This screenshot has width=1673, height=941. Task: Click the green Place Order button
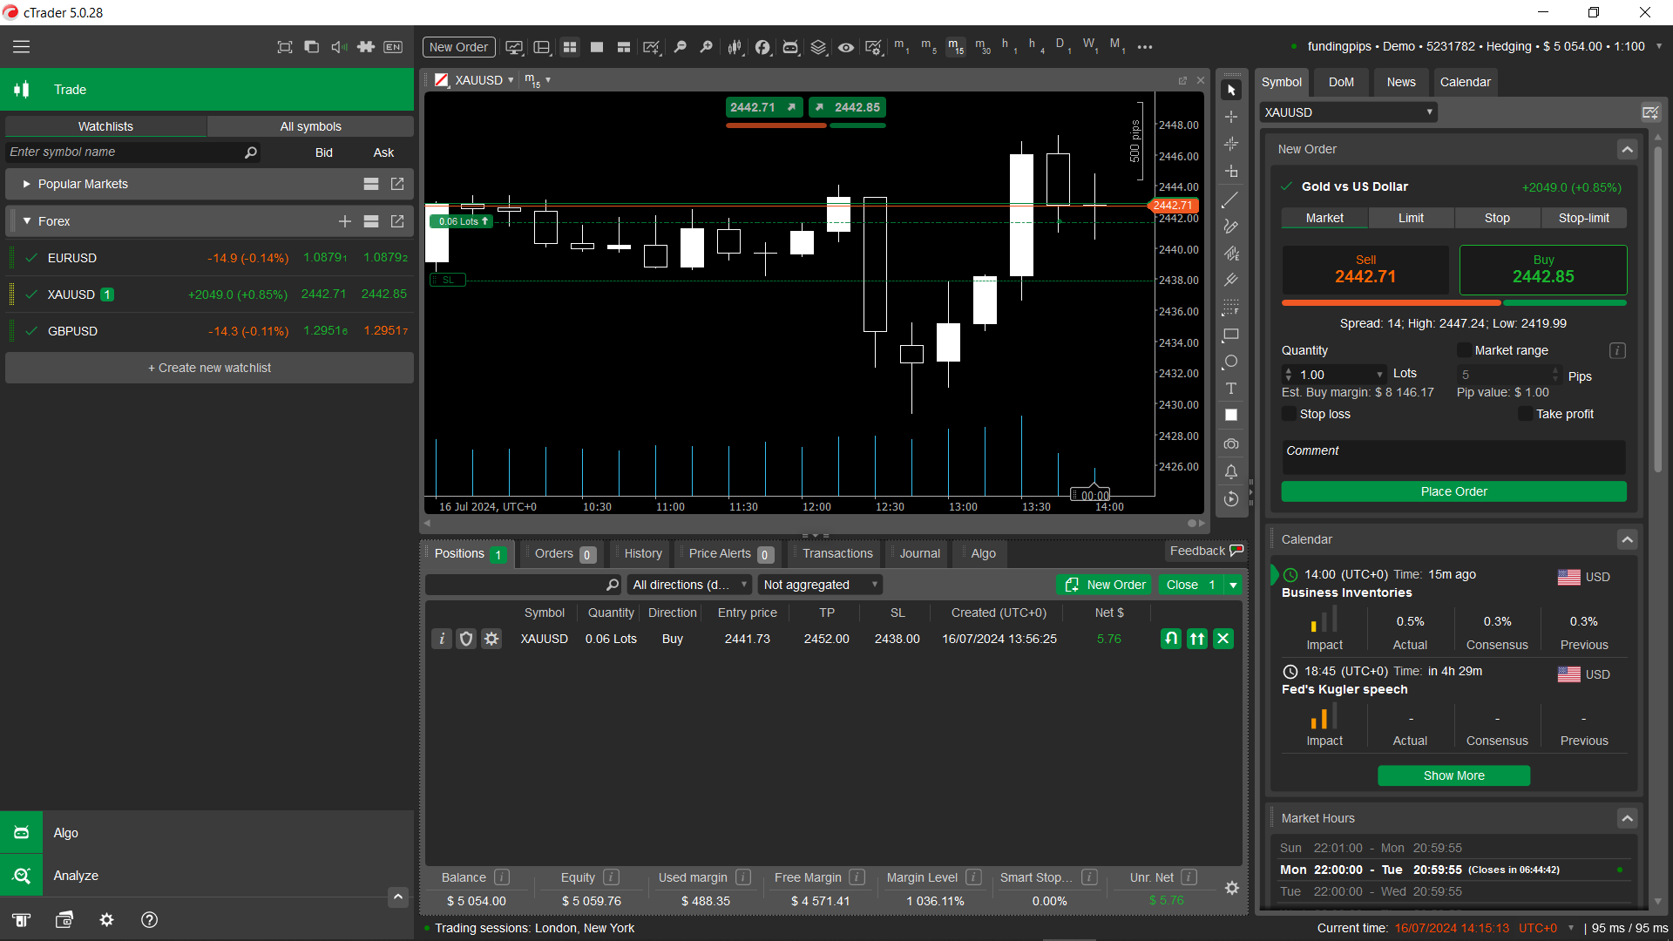[1453, 491]
